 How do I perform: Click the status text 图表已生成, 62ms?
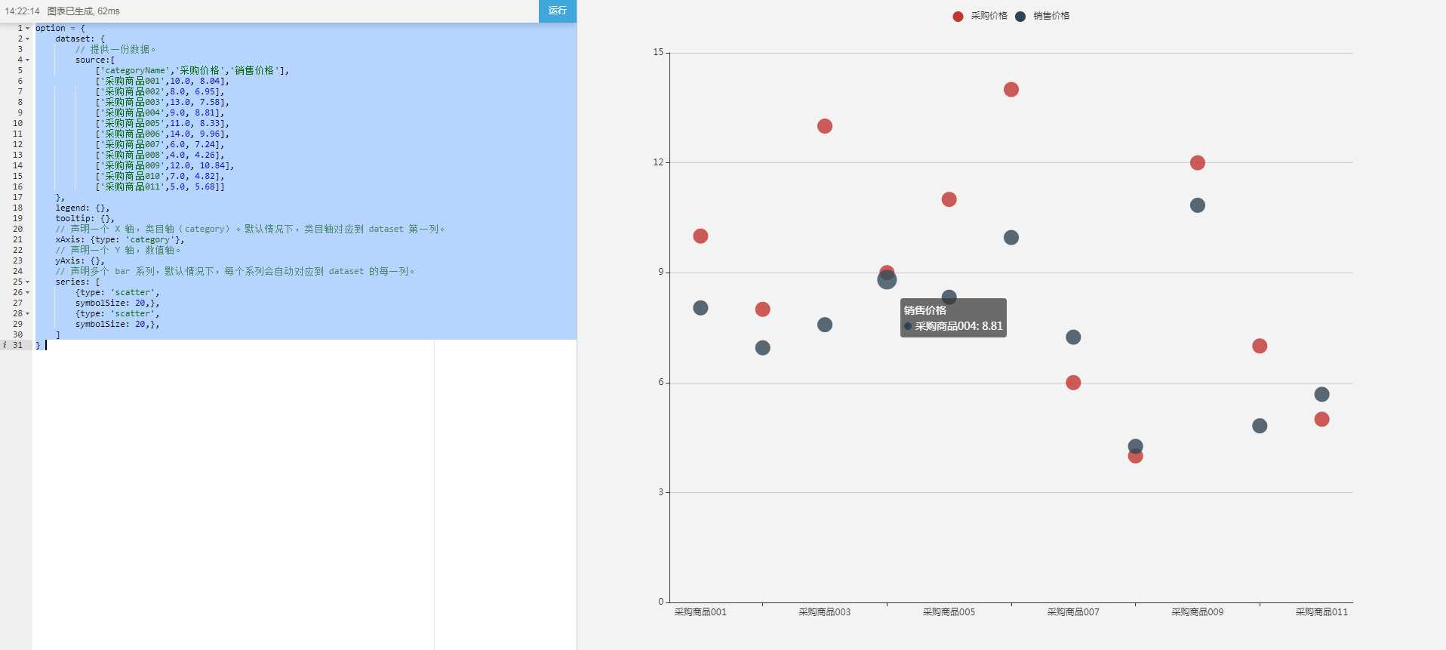coord(84,11)
